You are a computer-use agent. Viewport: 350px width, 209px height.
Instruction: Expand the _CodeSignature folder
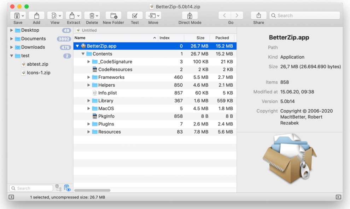pyautogui.click(x=89, y=62)
